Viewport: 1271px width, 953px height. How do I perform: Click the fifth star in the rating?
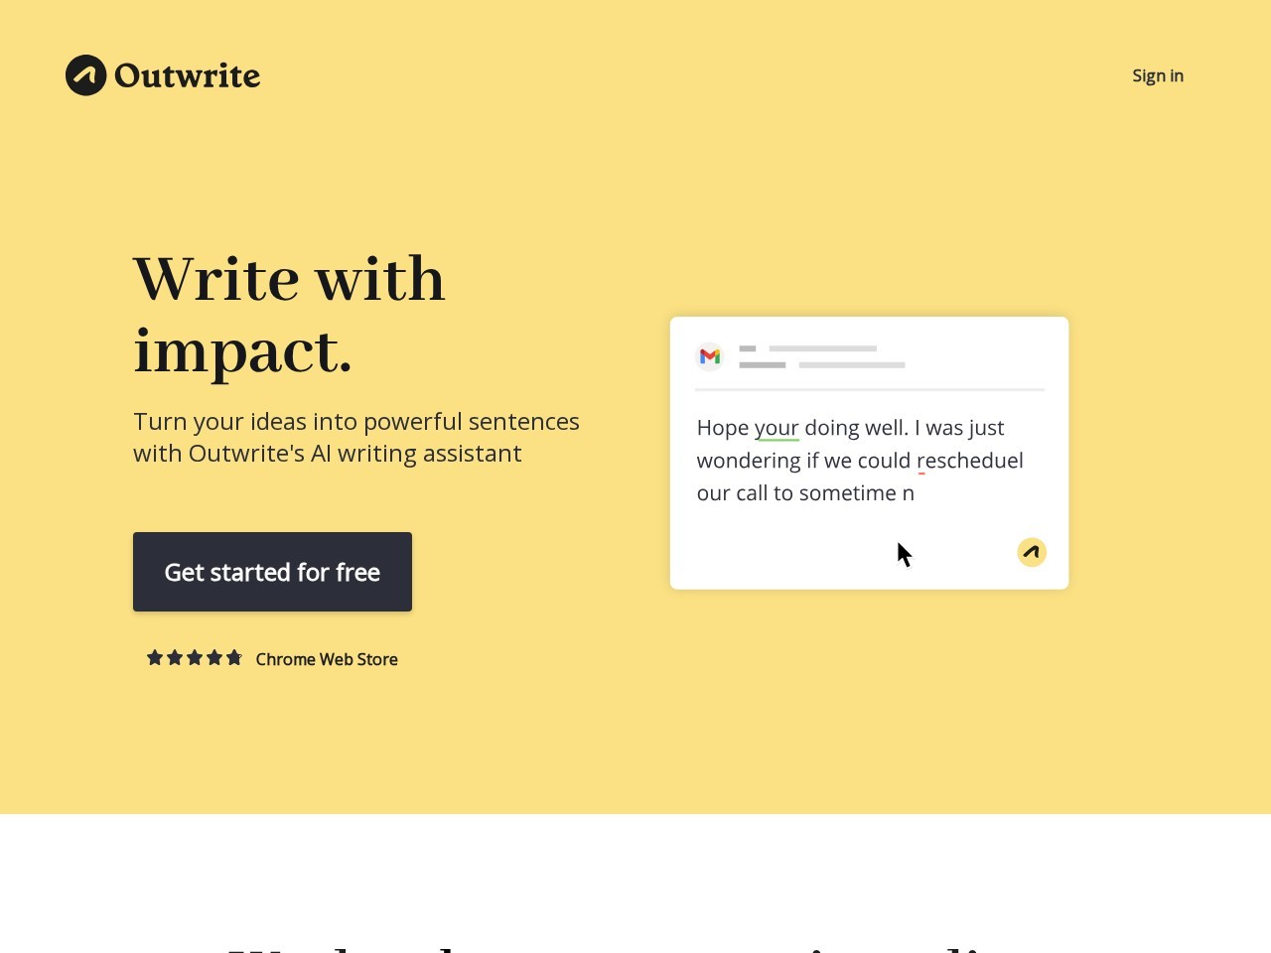pos(234,657)
